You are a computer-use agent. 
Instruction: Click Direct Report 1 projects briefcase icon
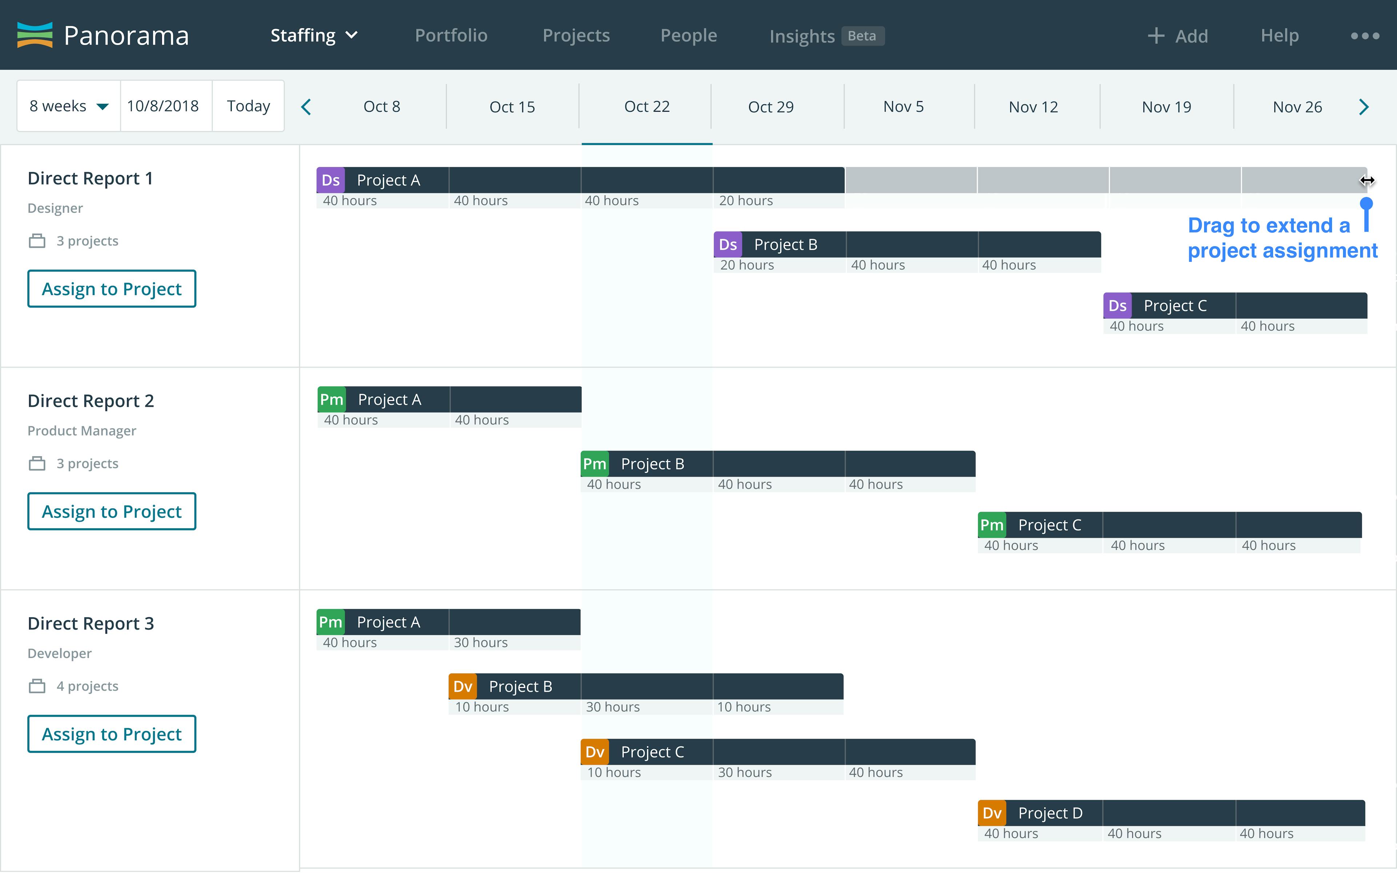pyautogui.click(x=37, y=241)
